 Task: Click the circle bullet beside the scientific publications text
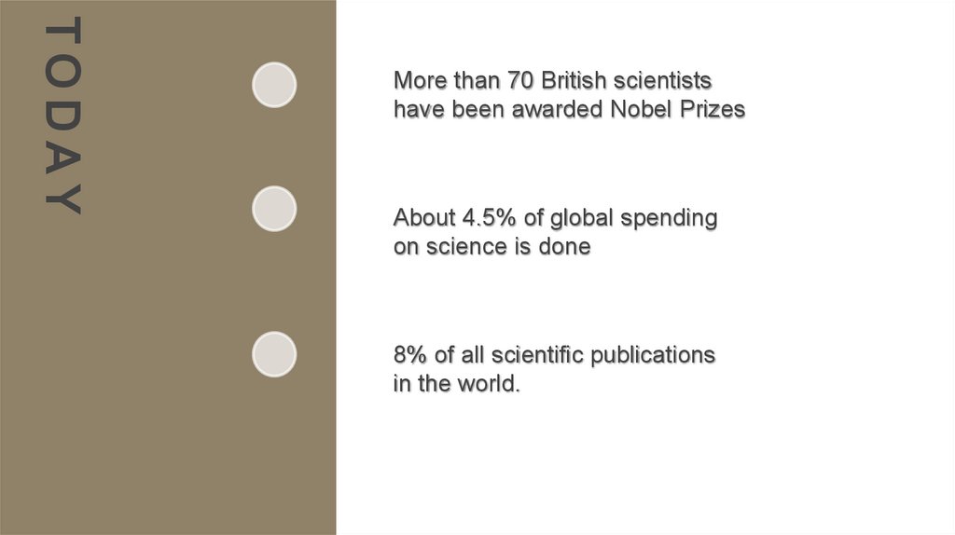point(274,354)
